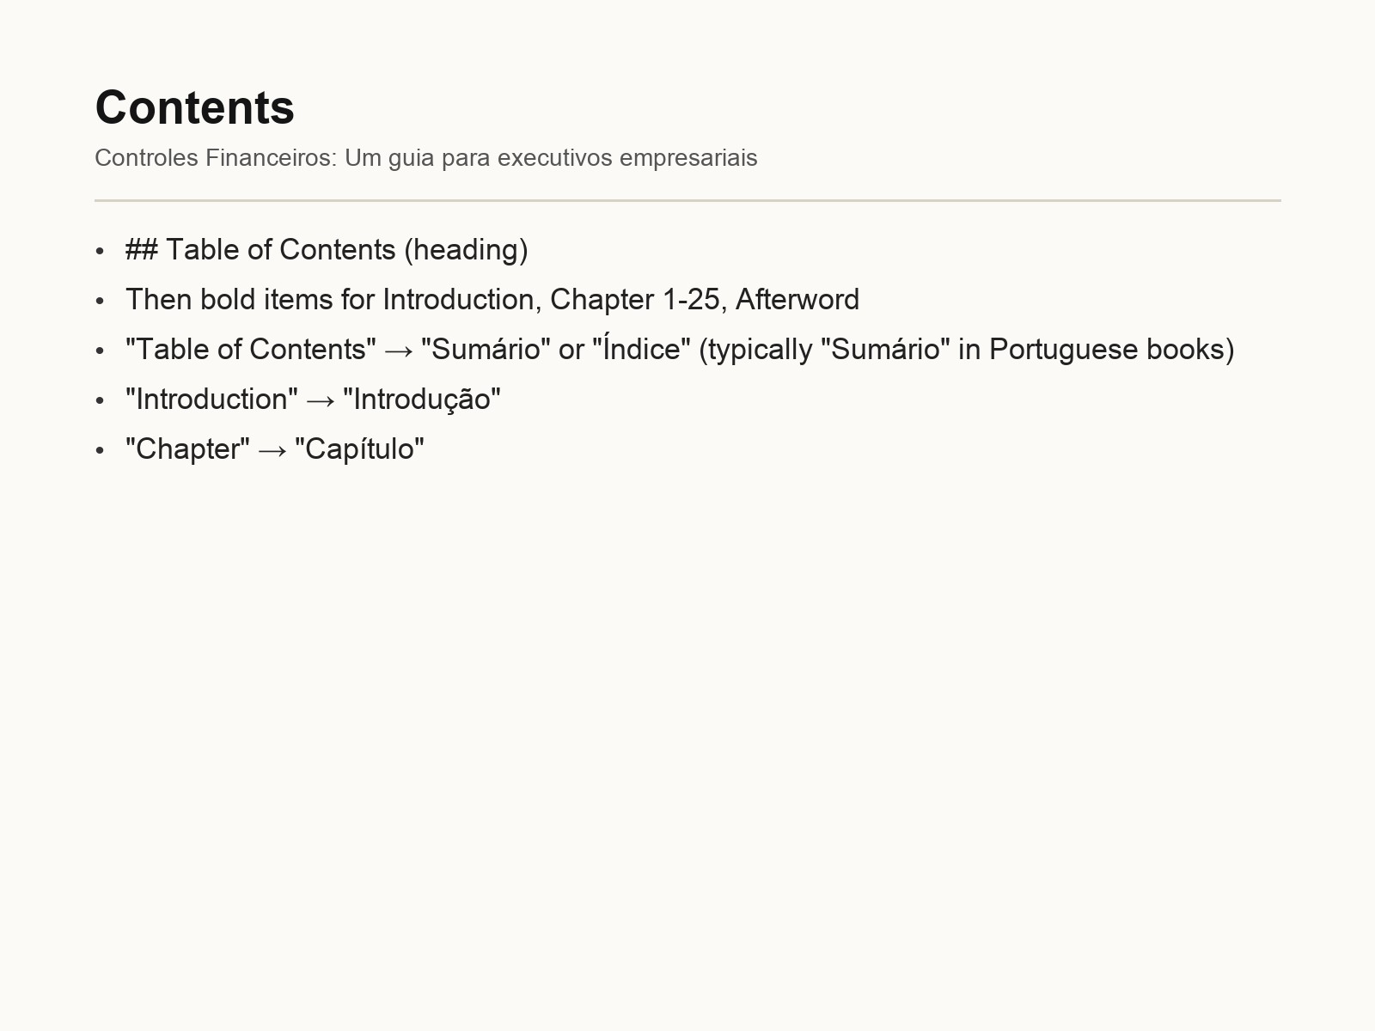Click the word "Capítulo"

pos(360,449)
